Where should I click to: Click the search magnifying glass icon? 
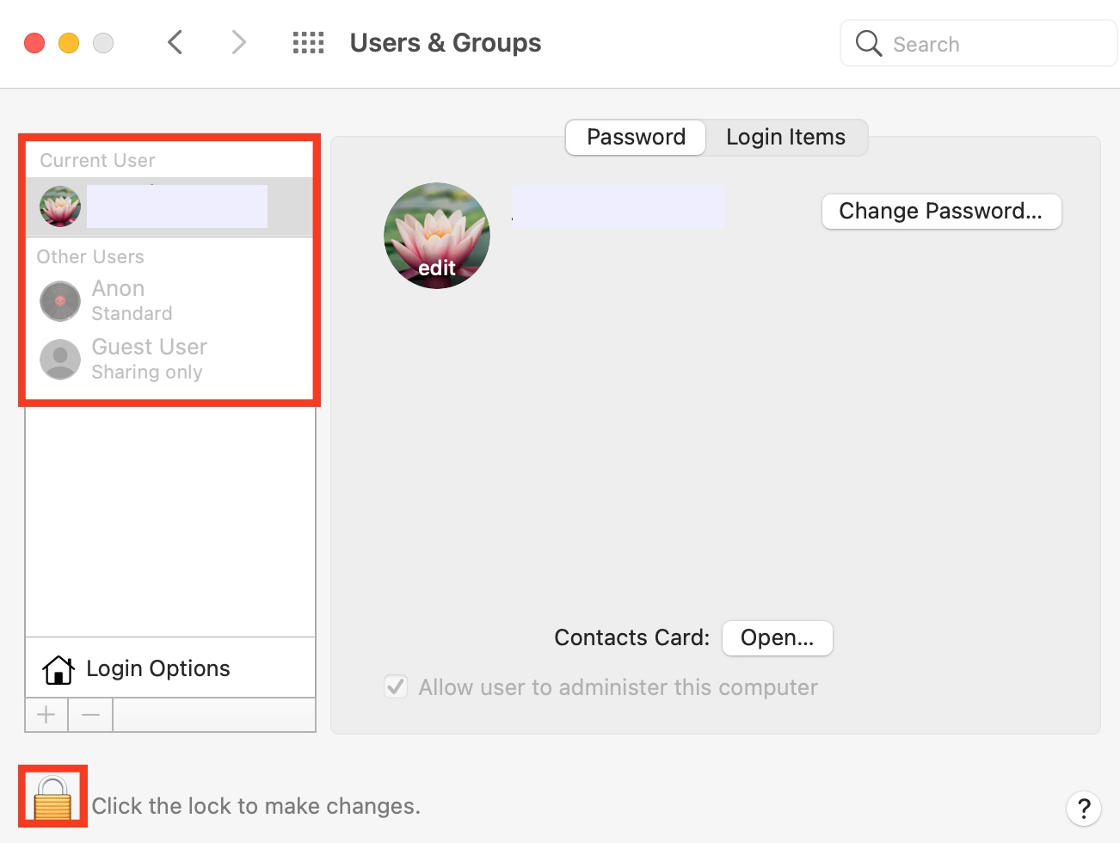tap(868, 43)
